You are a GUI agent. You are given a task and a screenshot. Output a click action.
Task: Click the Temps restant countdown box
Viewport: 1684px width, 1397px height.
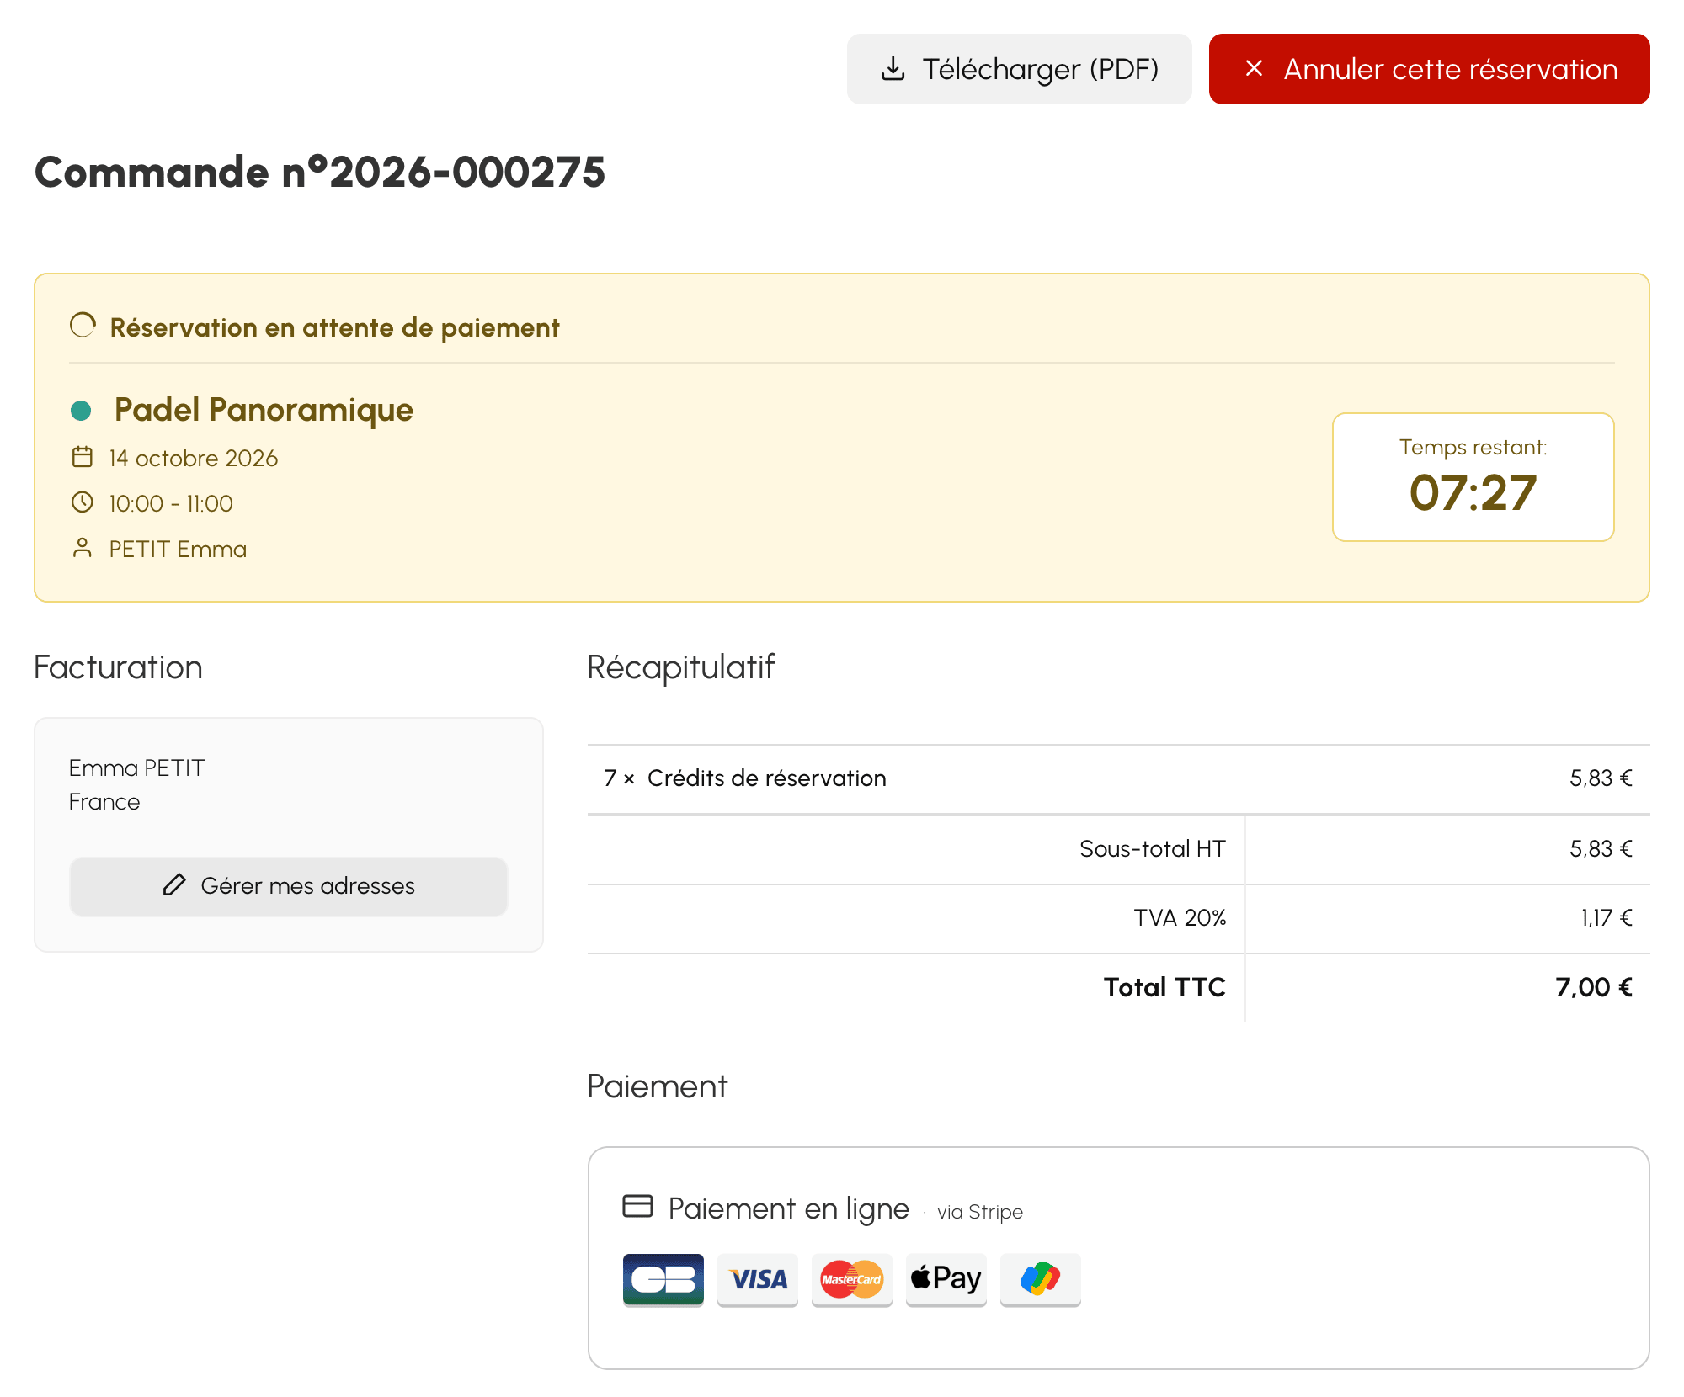coord(1473,477)
